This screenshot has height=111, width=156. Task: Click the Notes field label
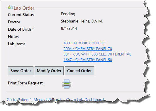(x=13, y=37)
